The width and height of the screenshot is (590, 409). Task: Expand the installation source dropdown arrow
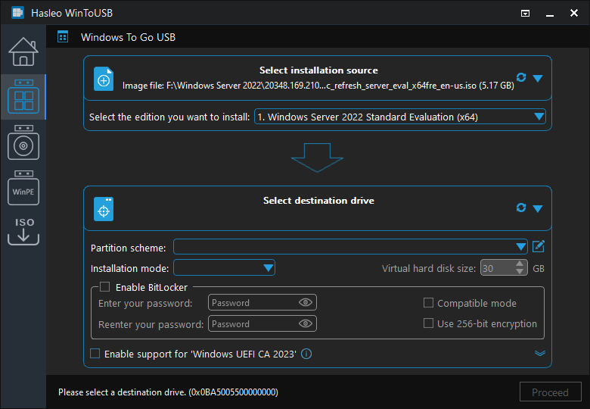(538, 78)
